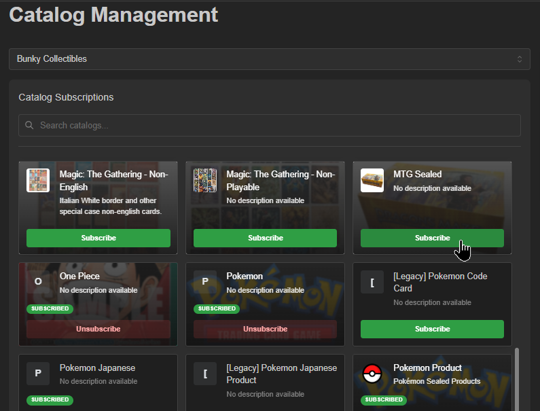Click the Legacy Pokemon Code Card bracket icon
The height and width of the screenshot is (411, 540).
tap(372, 282)
